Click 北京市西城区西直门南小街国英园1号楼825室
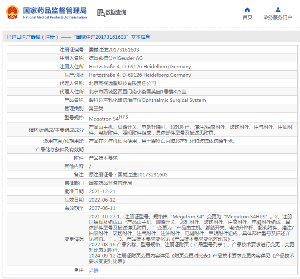Image resolution: width=300 pixels, height=279 pixels. pos(137,91)
